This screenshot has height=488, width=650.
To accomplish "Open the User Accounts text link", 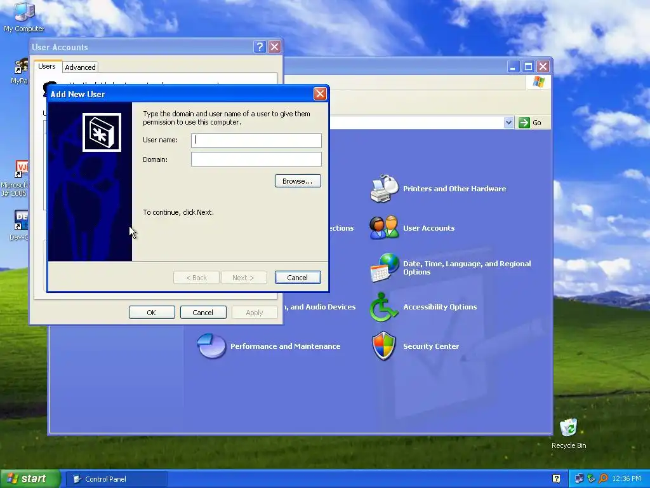I will click(428, 228).
